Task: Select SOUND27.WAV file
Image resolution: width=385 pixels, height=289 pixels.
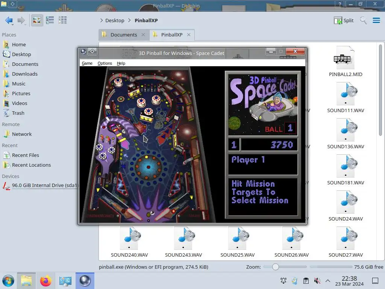Action: (x=346, y=242)
